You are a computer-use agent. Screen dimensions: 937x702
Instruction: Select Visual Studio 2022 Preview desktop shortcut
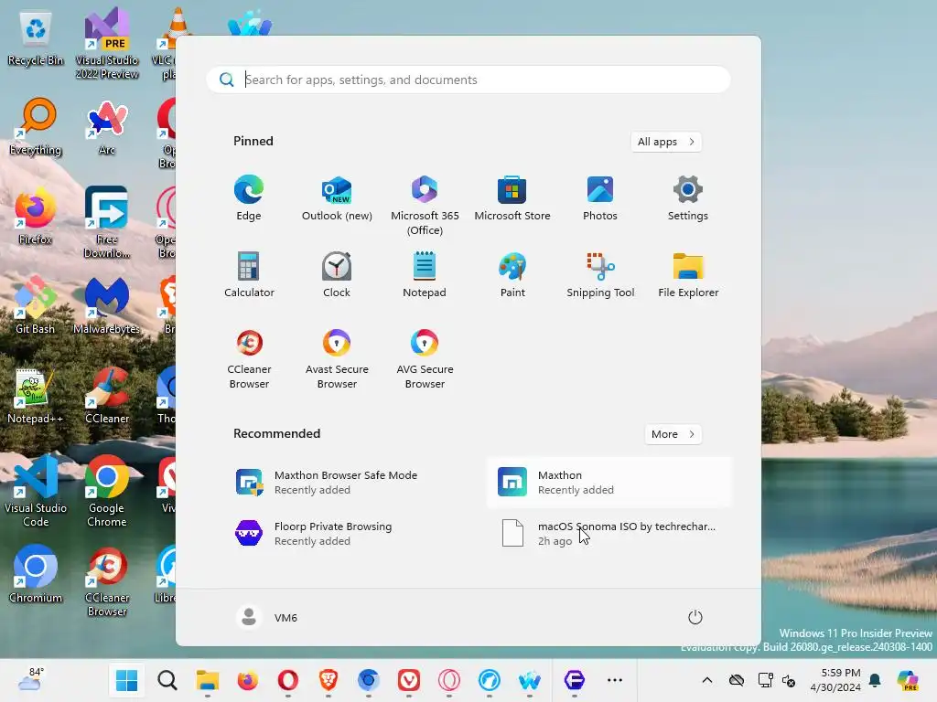106,44
